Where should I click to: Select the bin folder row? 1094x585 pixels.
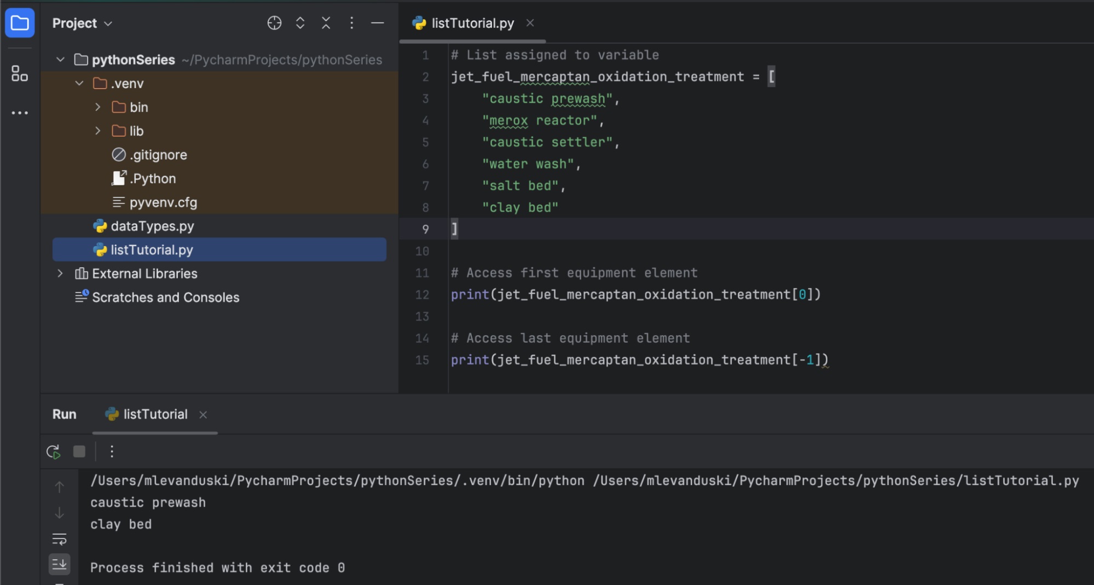point(219,107)
